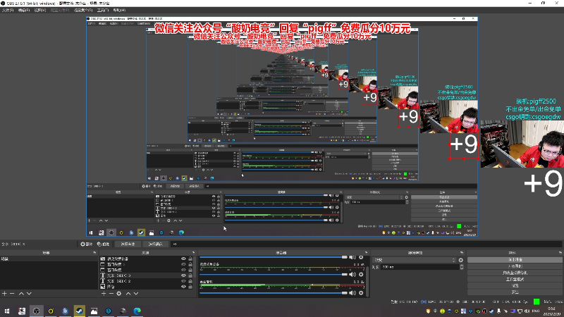Image resolution: width=564 pixels, height=317 pixels.
Task: Click the 开始推流 start streaming button
Action: point(515,259)
